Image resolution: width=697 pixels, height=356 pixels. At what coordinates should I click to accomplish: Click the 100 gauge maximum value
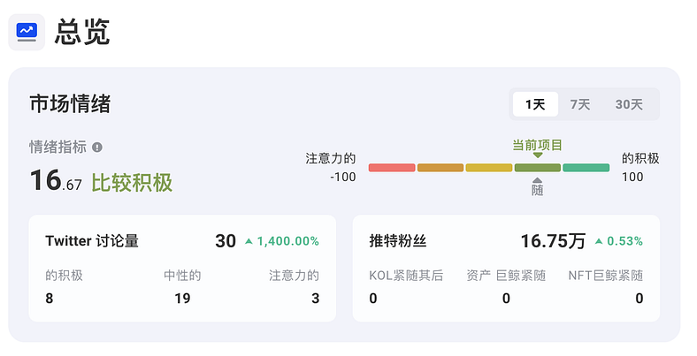(632, 177)
